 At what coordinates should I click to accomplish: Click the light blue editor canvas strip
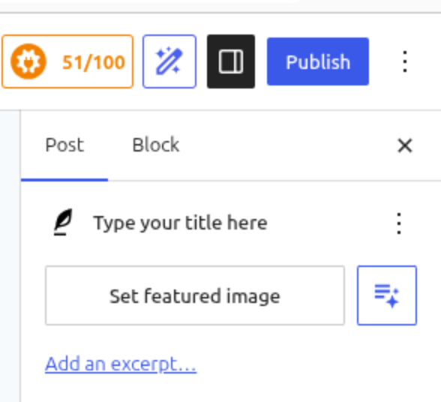(10, 256)
